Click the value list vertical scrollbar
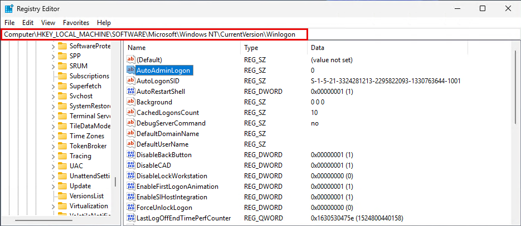Viewport: 521px width, 226px height. (515, 87)
